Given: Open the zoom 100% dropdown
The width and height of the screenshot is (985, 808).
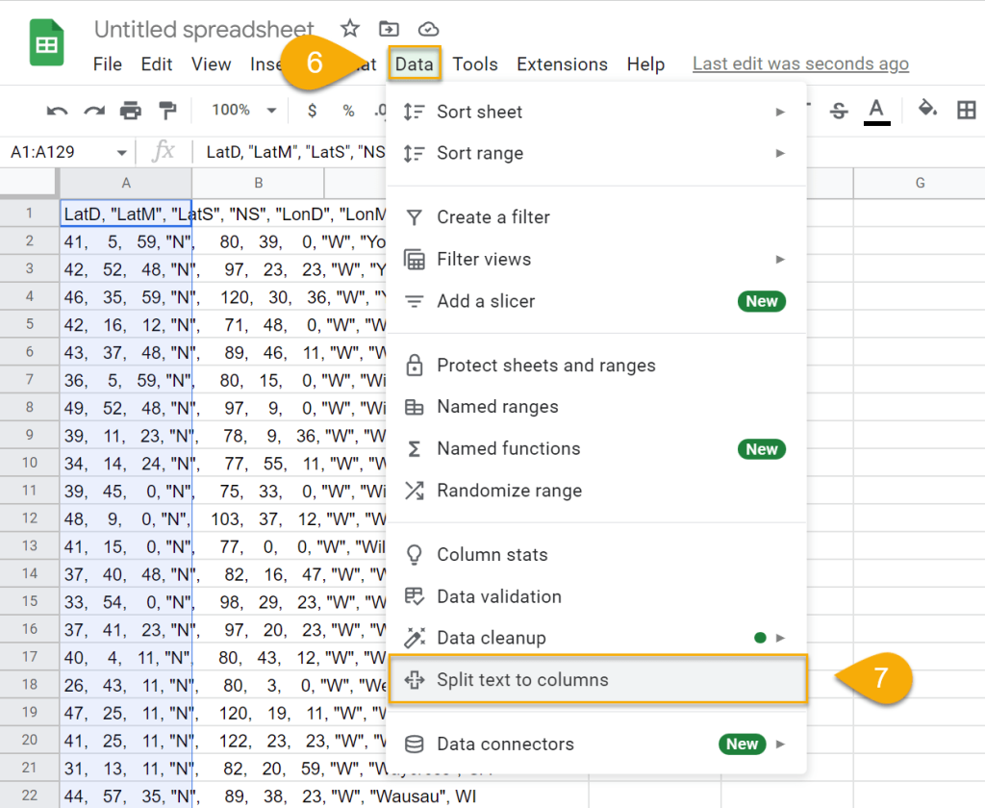Looking at the screenshot, I should click(243, 111).
